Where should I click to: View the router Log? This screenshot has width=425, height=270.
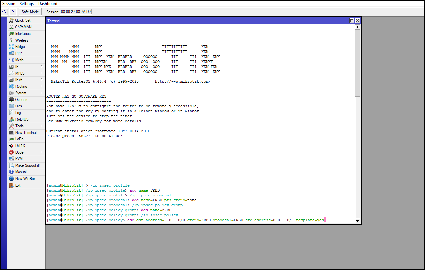[x=18, y=112]
